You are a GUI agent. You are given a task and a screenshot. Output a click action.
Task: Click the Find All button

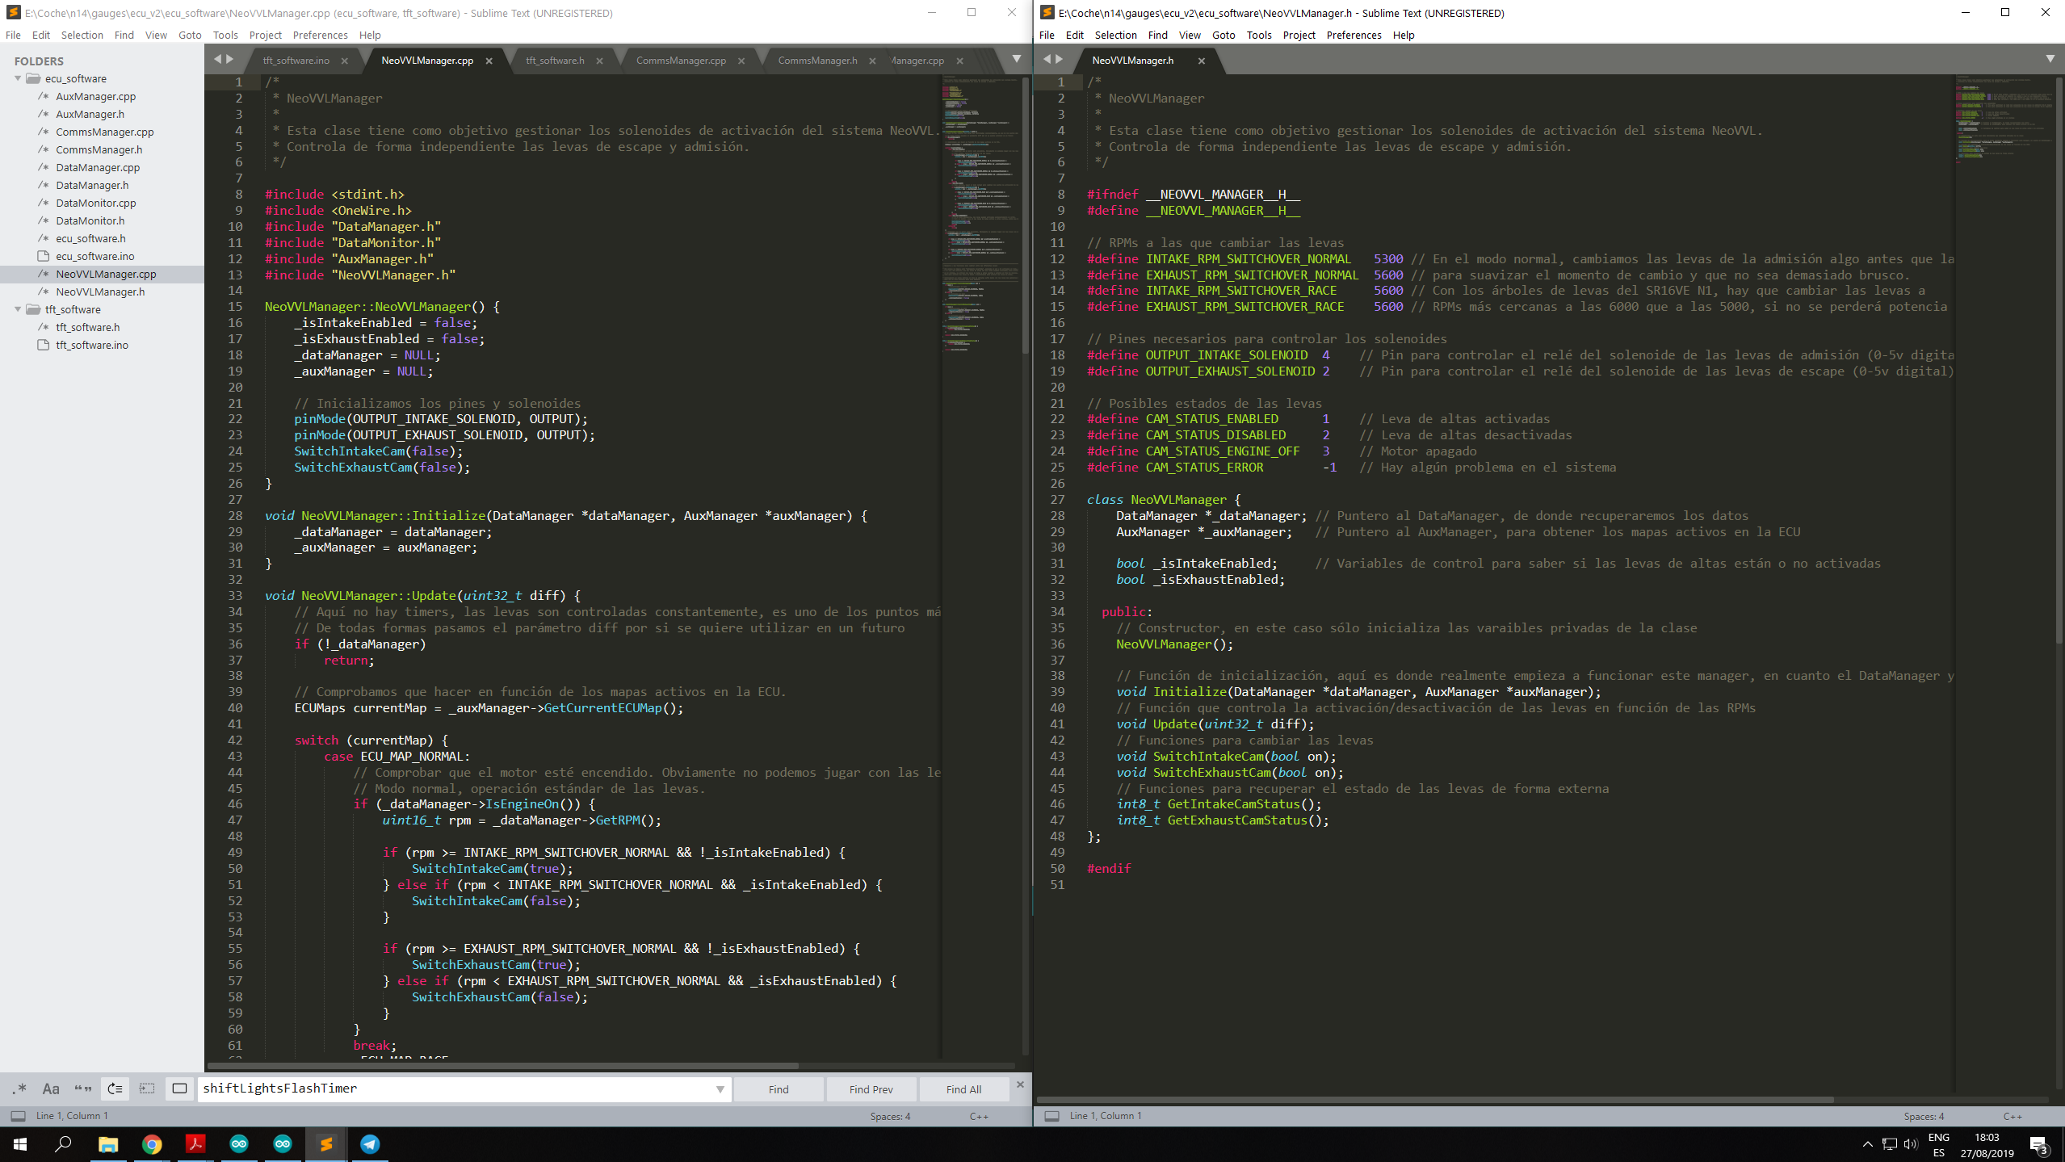point(963,1089)
